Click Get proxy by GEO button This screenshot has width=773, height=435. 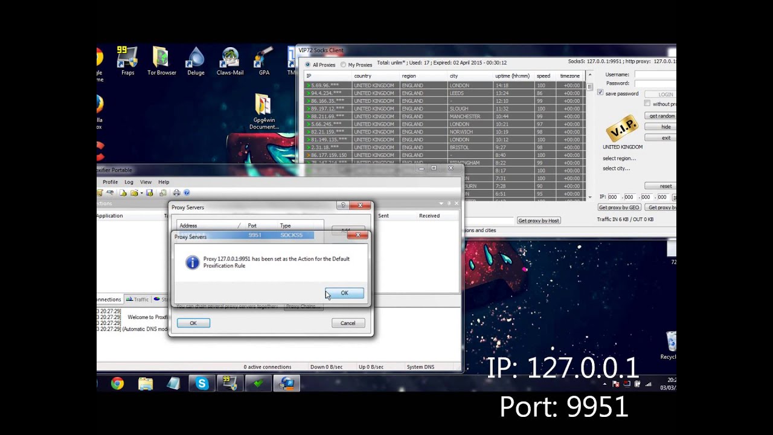618,208
